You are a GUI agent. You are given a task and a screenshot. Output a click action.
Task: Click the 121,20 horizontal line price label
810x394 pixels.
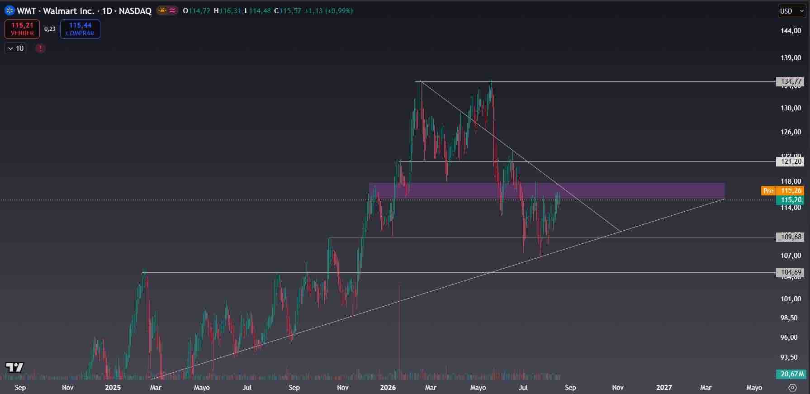790,161
